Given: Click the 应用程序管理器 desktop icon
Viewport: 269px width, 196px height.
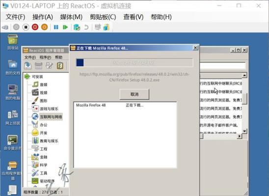Looking at the screenshot, I should coord(13,171).
